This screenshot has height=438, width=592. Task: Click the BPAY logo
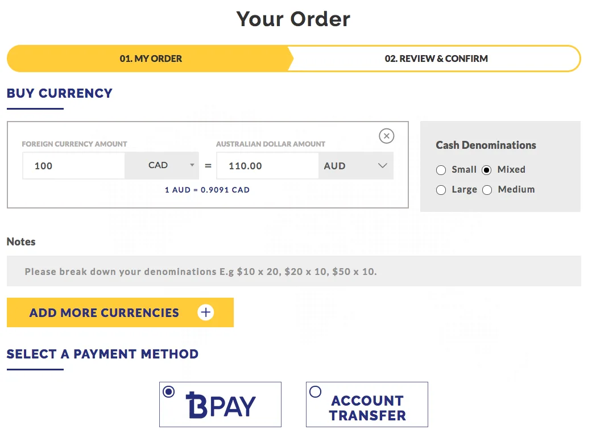tap(221, 406)
